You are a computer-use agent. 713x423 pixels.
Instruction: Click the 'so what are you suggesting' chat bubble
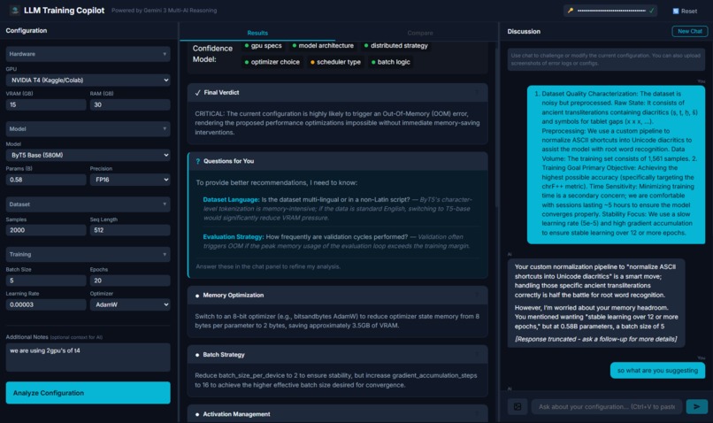(x=657, y=371)
